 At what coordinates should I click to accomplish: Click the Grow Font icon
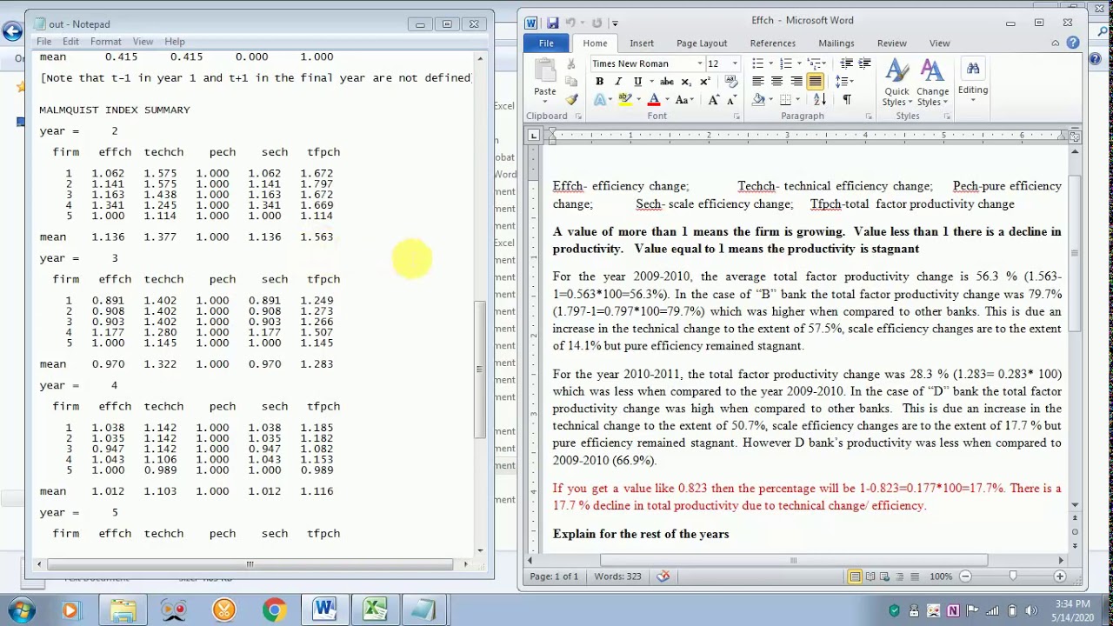(713, 100)
